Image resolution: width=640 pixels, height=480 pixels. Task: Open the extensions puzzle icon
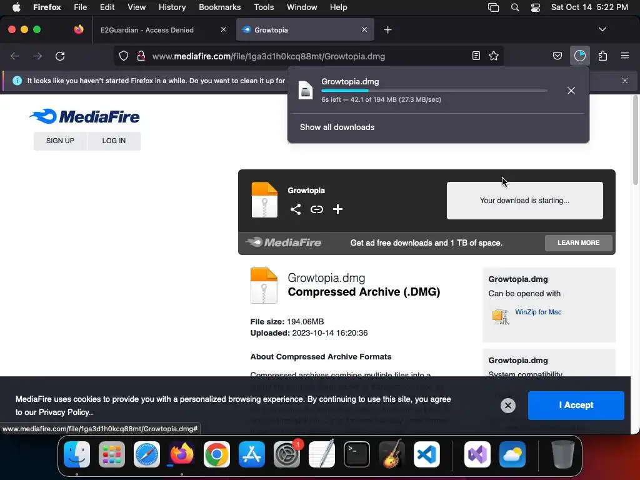coord(603,56)
